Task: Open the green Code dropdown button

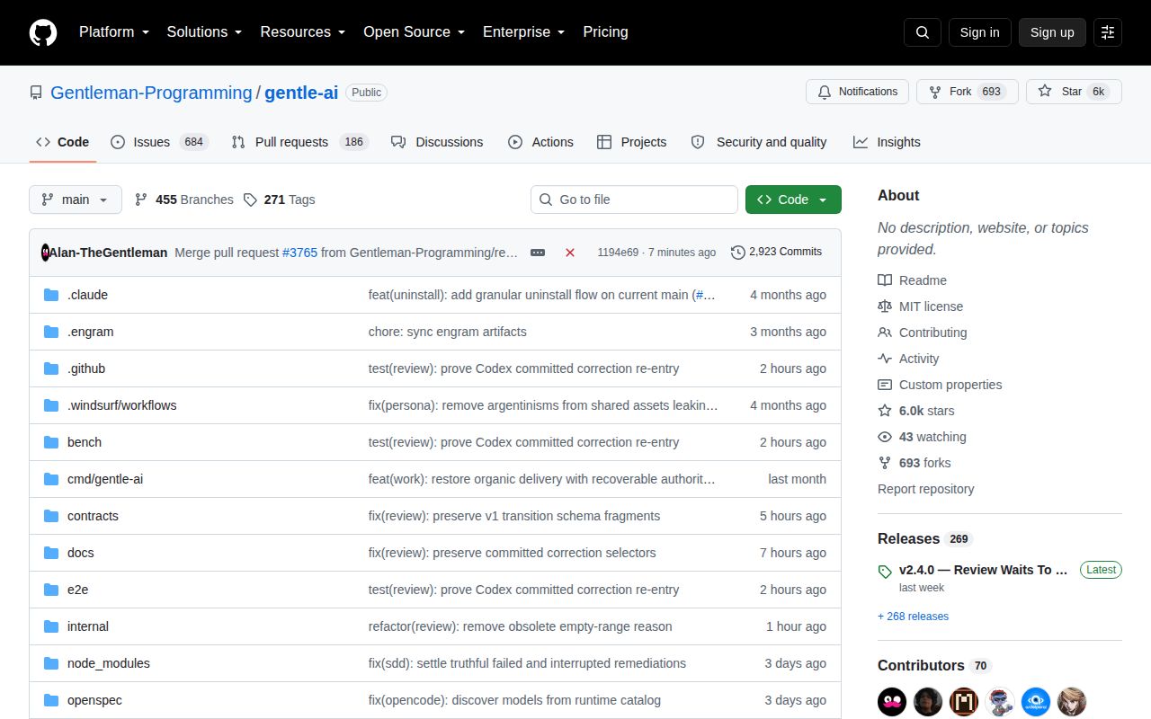Action: point(793,200)
